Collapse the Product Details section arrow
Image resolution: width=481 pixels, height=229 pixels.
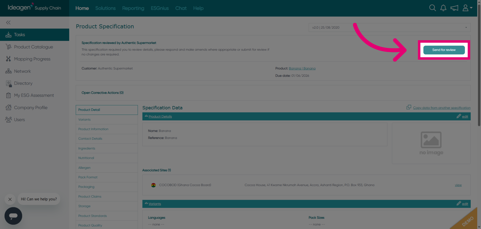pos(146,116)
